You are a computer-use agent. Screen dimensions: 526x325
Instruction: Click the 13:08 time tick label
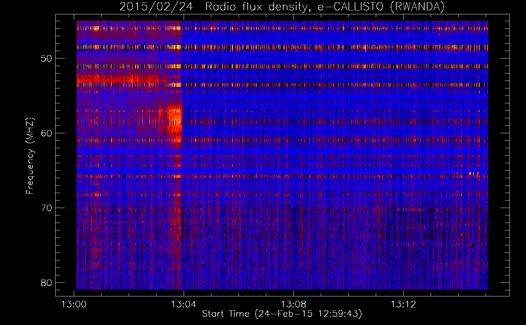click(294, 305)
